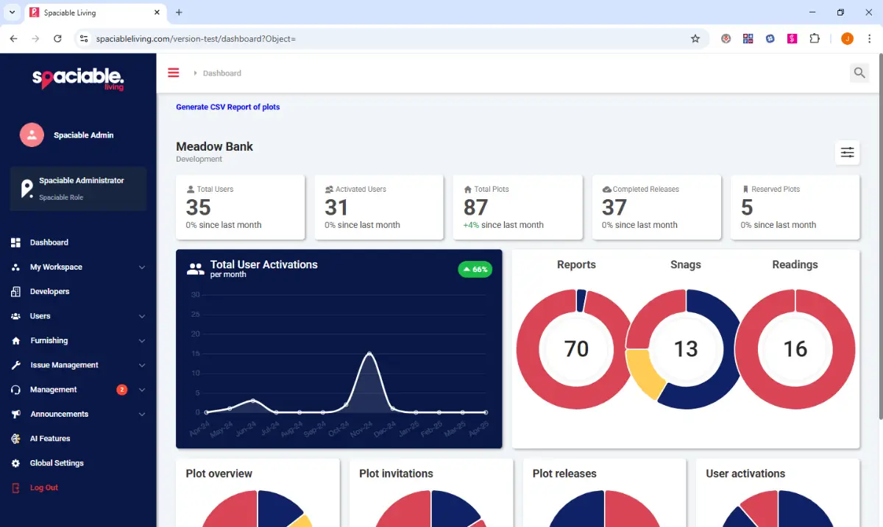
Task: Click the Meadow Bank heading
Action: click(215, 146)
